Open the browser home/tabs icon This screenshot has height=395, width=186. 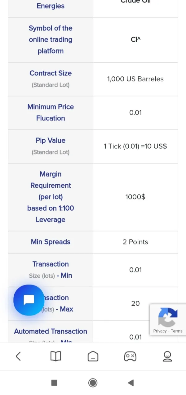[93, 356]
